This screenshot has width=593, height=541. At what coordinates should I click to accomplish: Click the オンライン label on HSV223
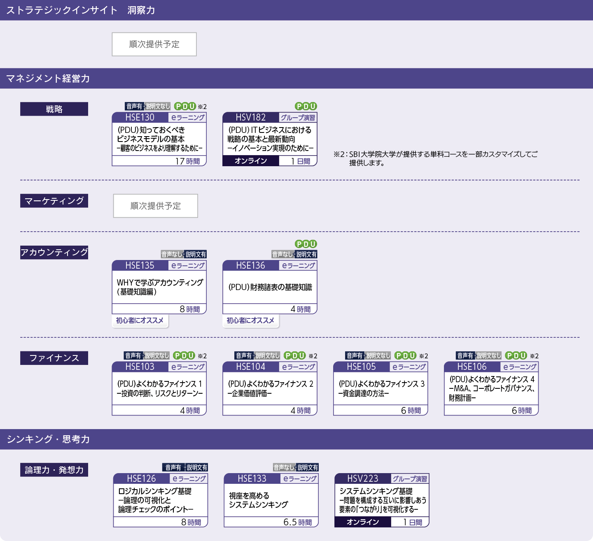(x=363, y=522)
